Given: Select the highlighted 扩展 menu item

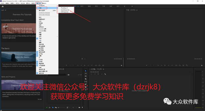Looking at the screenshot, I should point(47,8).
